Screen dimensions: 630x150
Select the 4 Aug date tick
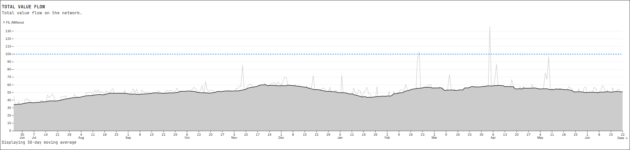pos(81,136)
